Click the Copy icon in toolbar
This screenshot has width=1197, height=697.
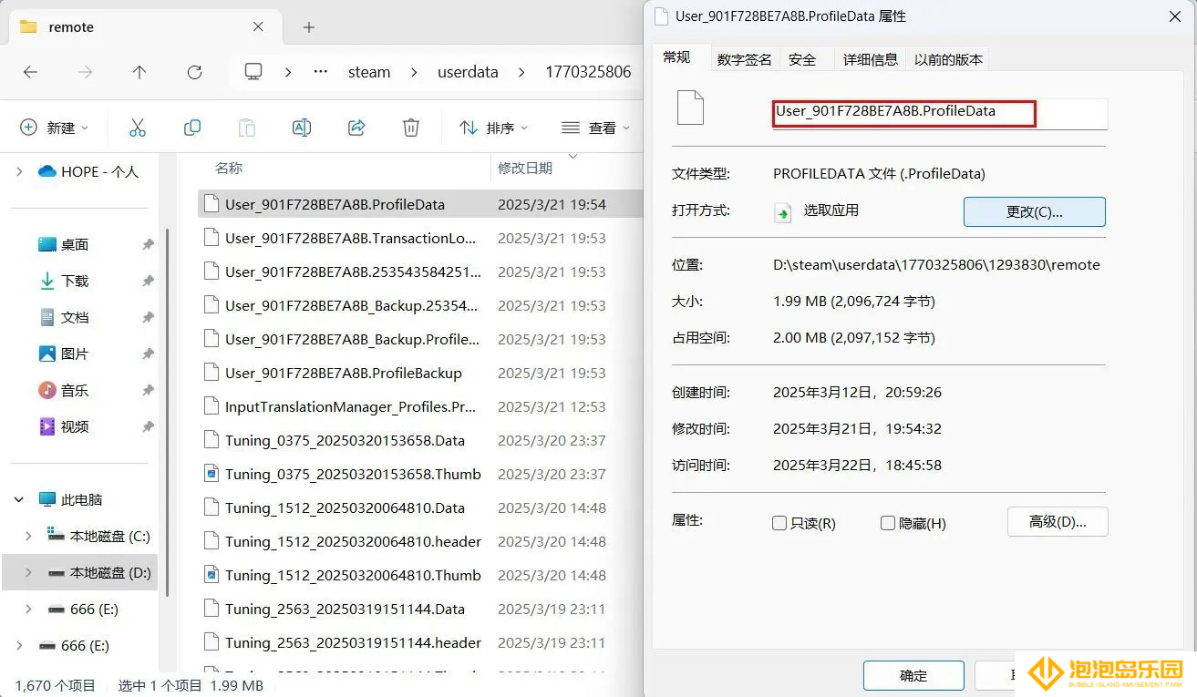(x=192, y=128)
